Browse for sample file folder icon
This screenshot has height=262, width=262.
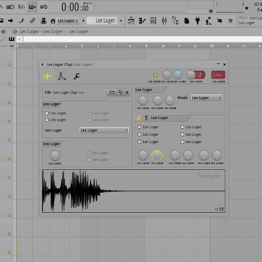[x=112, y=92]
